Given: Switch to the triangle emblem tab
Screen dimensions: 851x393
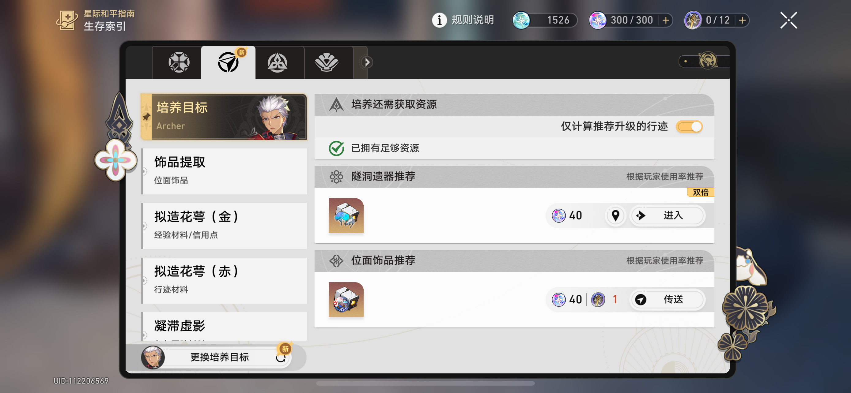Looking at the screenshot, I should click(277, 62).
